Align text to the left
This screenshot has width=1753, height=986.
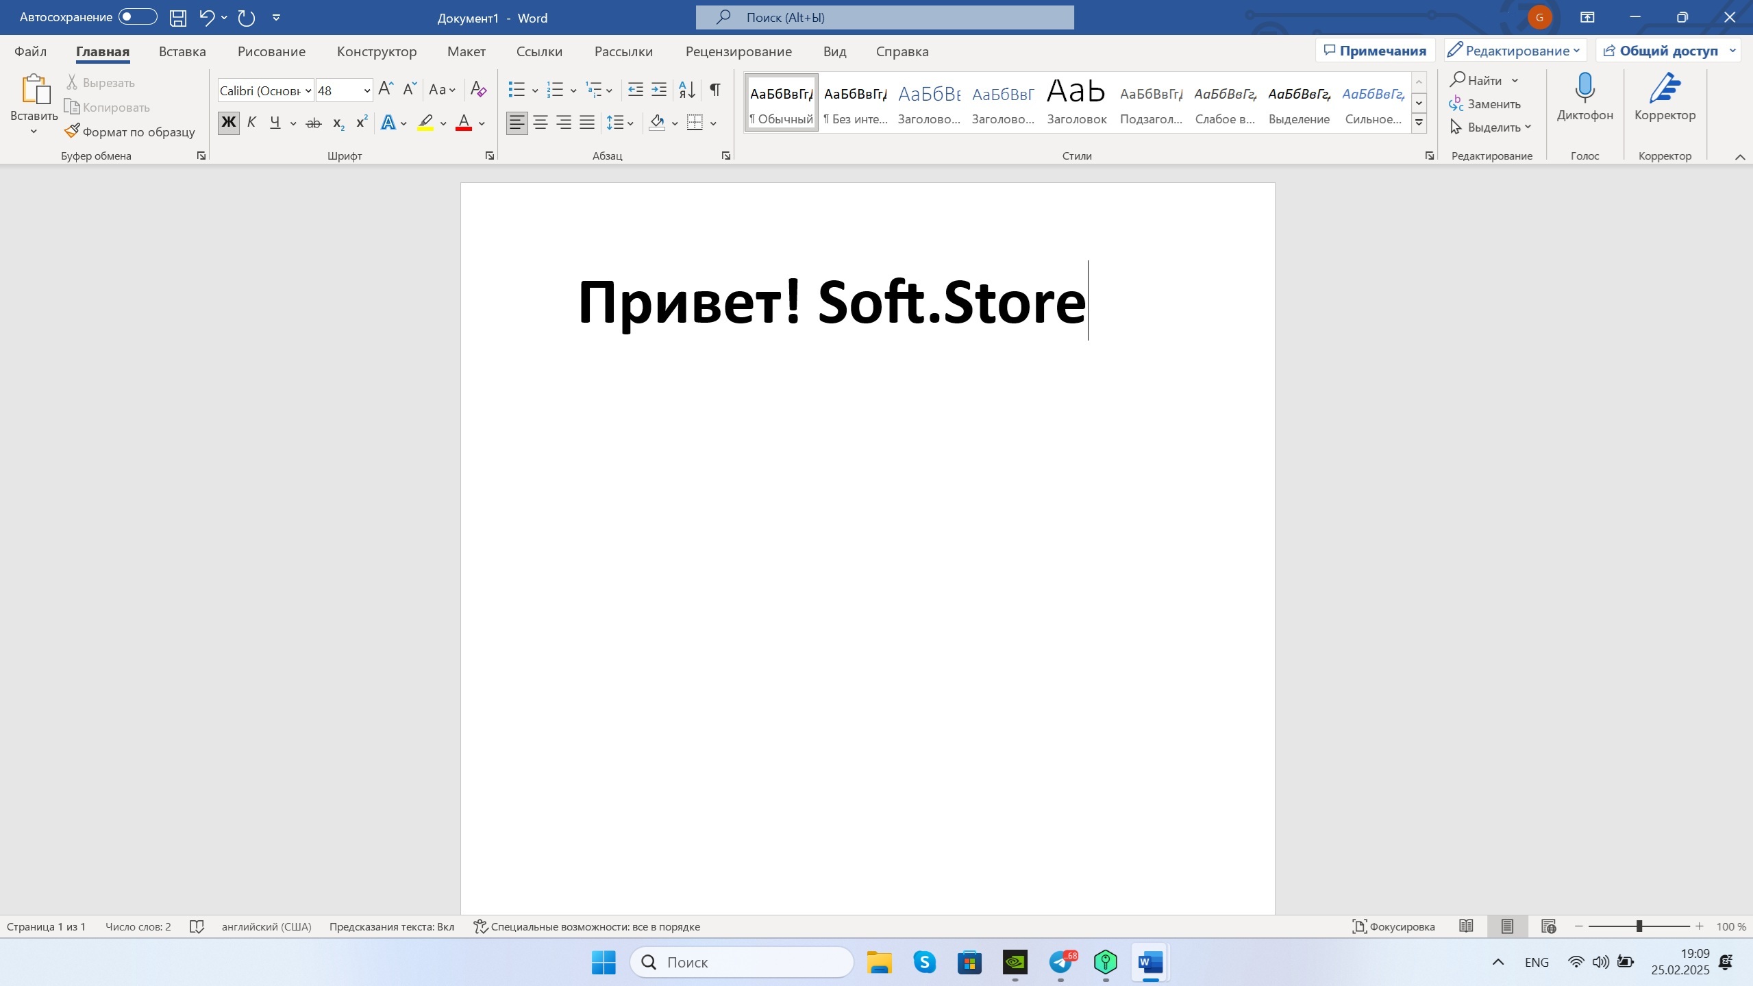tap(517, 123)
